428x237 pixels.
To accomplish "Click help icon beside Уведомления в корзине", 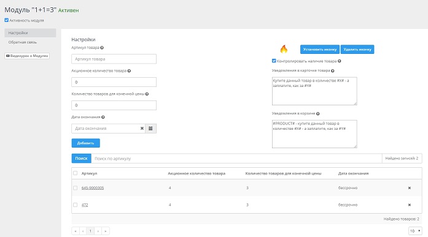I will [x=317, y=113].
